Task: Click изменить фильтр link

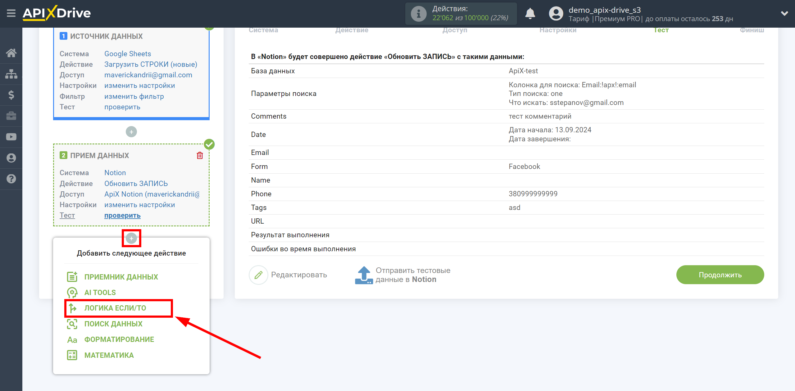Action: 134,96
